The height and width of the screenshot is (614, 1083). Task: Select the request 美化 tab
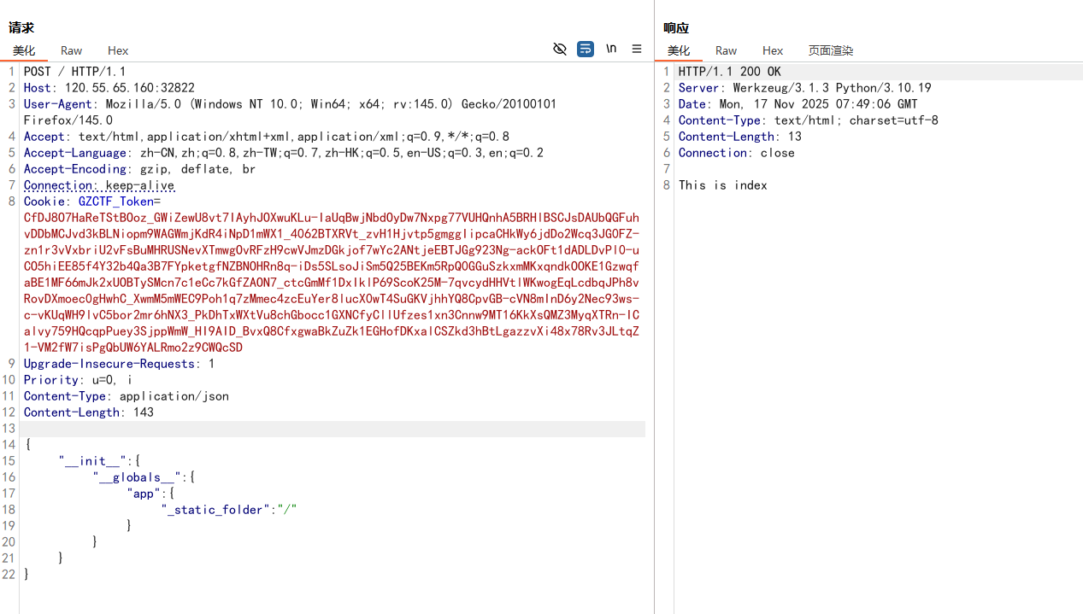tap(24, 50)
